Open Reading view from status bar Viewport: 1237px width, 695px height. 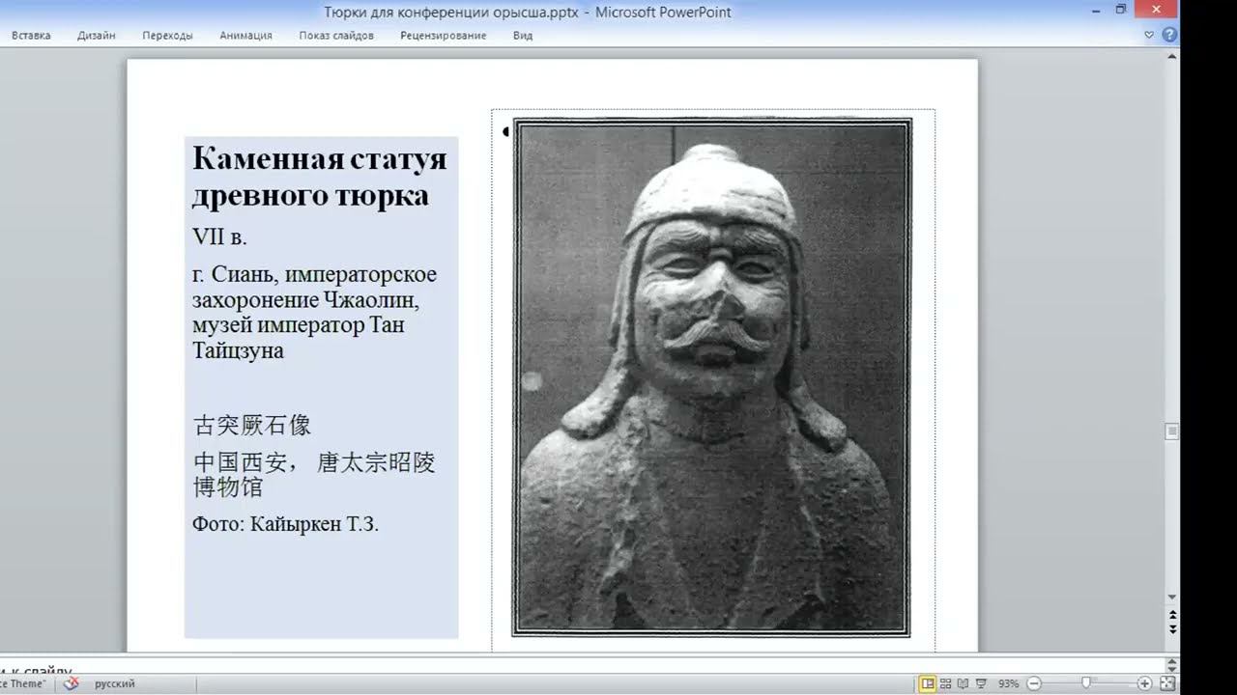964,683
